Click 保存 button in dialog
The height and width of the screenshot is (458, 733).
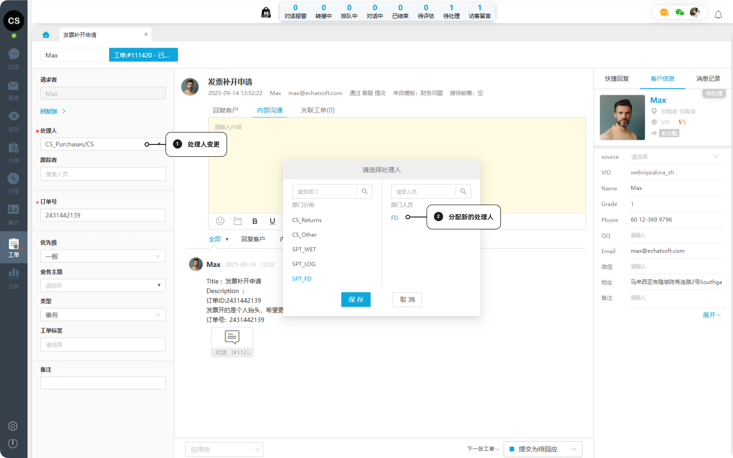355,299
